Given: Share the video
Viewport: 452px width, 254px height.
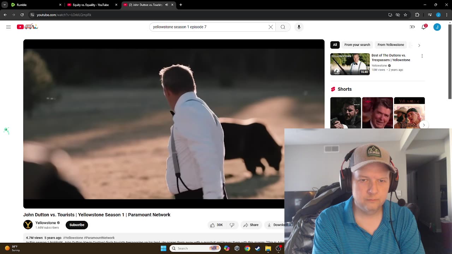Looking at the screenshot, I should [251, 225].
